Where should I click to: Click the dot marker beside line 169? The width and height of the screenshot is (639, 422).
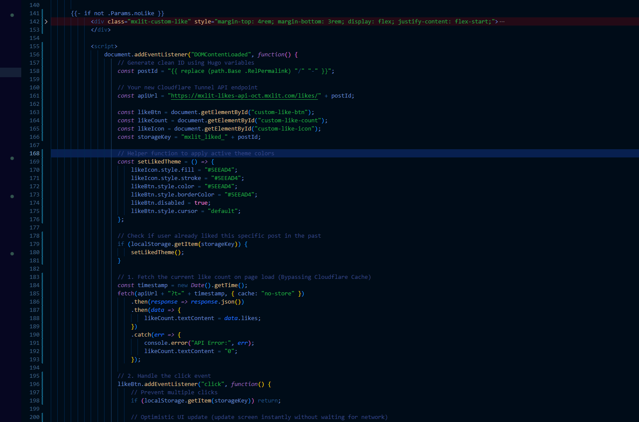(12, 158)
